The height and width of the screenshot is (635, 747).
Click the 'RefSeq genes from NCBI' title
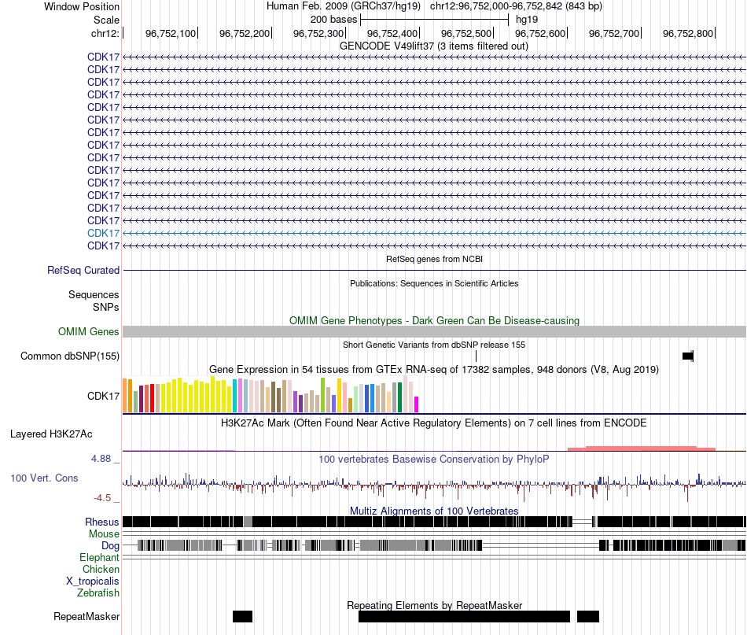tap(435, 260)
